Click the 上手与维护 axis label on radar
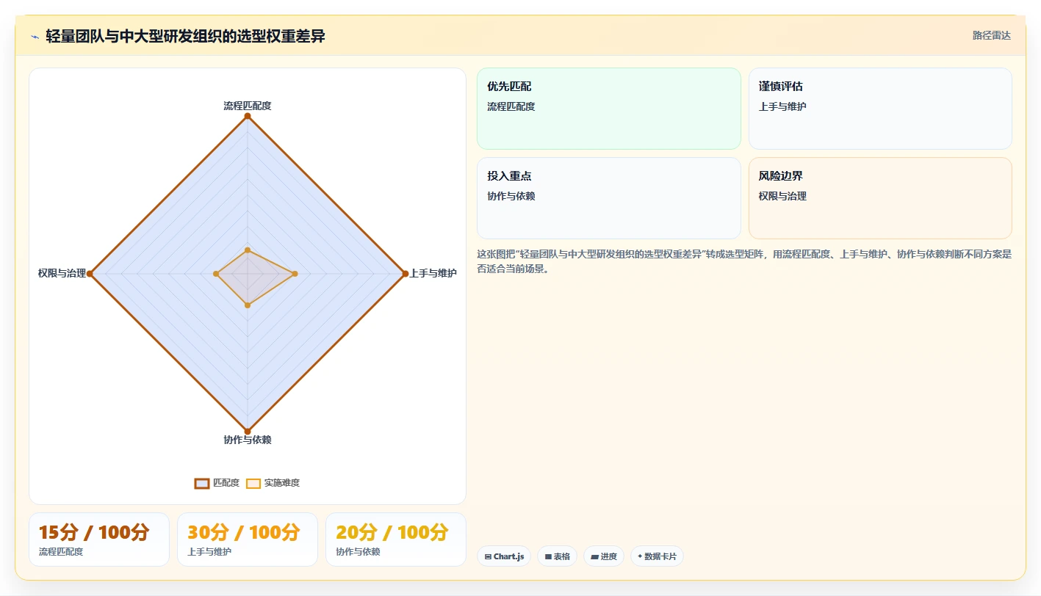Screen dimensions: 1041x596 433,273
